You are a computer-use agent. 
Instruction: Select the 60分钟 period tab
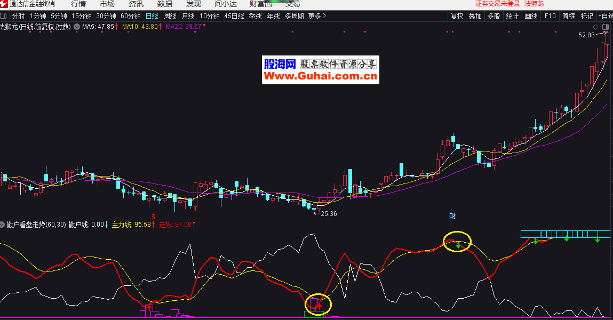pos(131,16)
